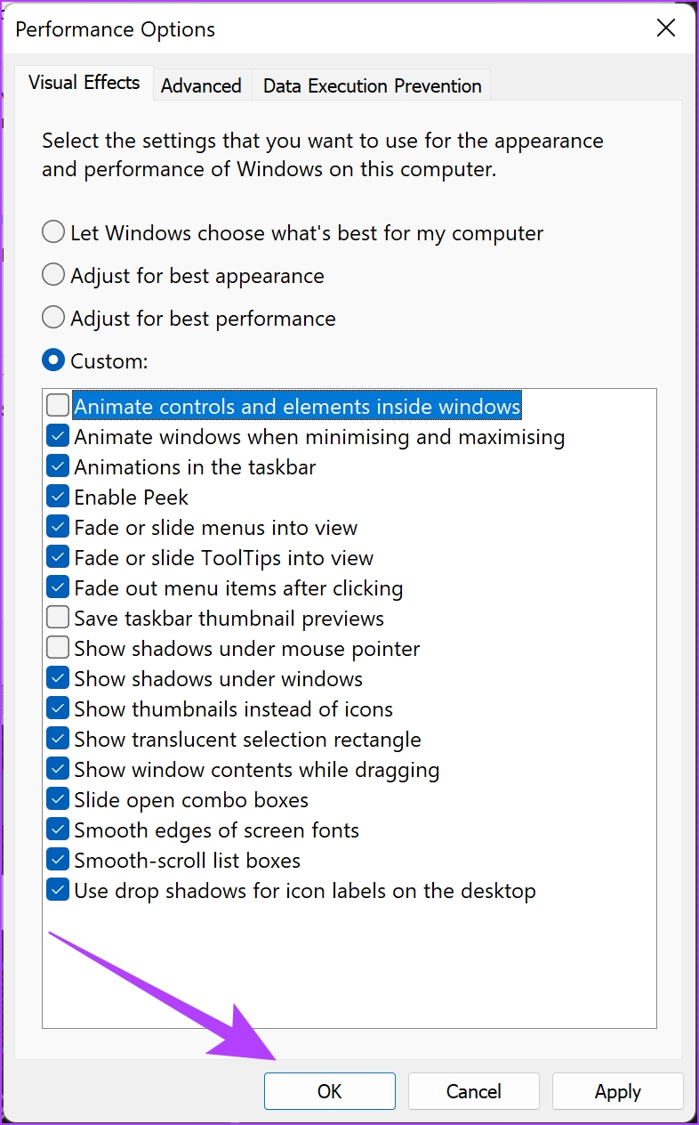The width and height of the screenshot is (699, 1125).
Task: Close the Performance Options dialog
Action: (665, 28)
